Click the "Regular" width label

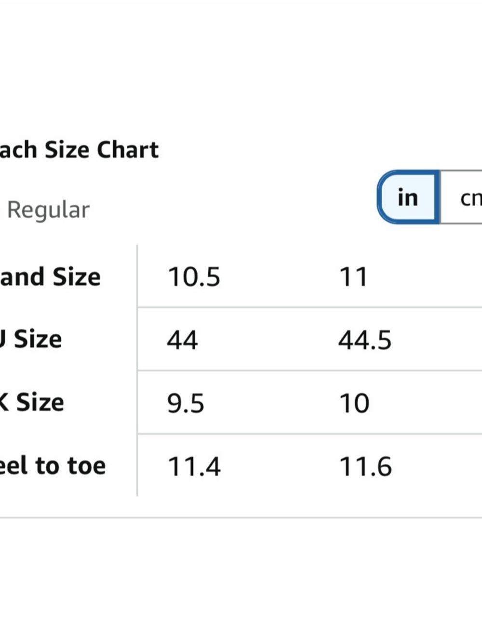pos(48,210)
